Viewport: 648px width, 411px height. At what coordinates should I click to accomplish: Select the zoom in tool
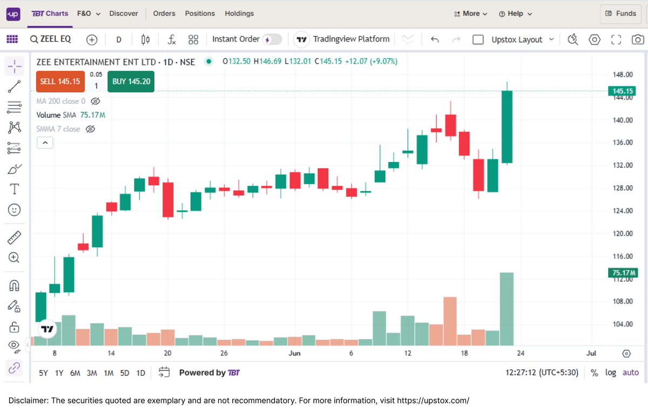pyautogui.click(x=15, y=258)
